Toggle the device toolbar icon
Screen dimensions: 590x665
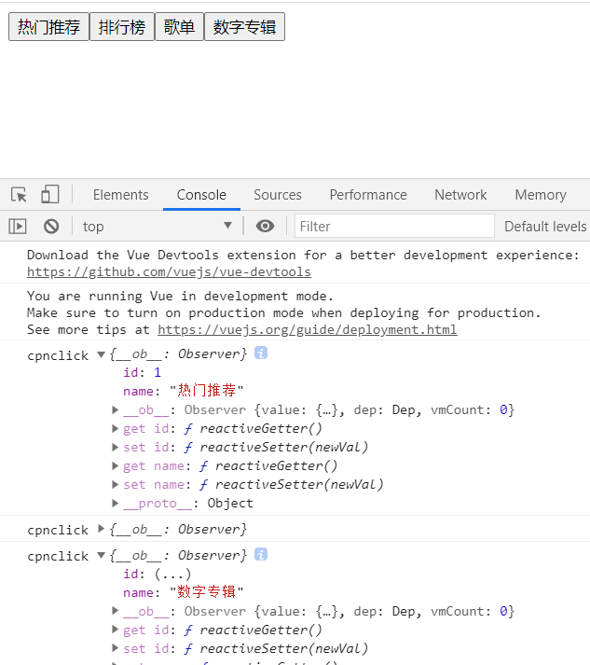(x=50, y=195)
